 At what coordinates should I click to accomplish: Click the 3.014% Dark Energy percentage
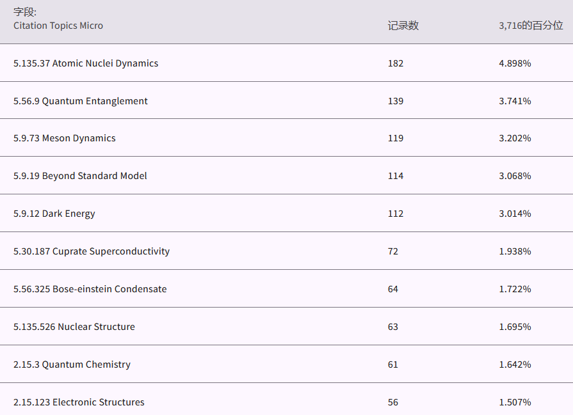[x=515, y=214]
